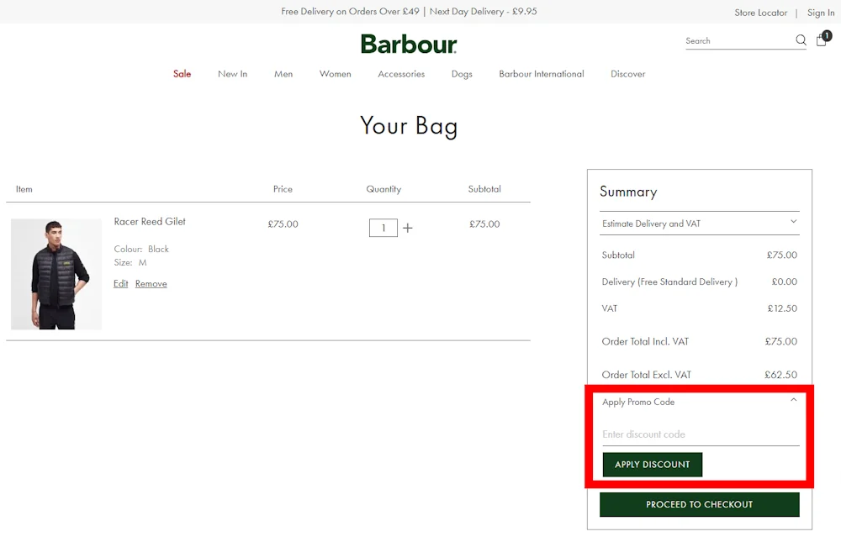Open the Barbour International menu
841x542 pixels.
click(x=541, y=74)
